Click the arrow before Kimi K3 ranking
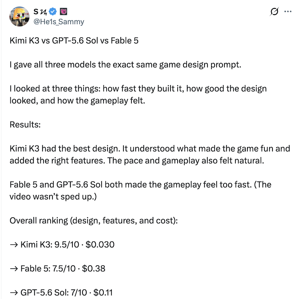The height and width of the screenshot is (299, 298). coord(14,244)
